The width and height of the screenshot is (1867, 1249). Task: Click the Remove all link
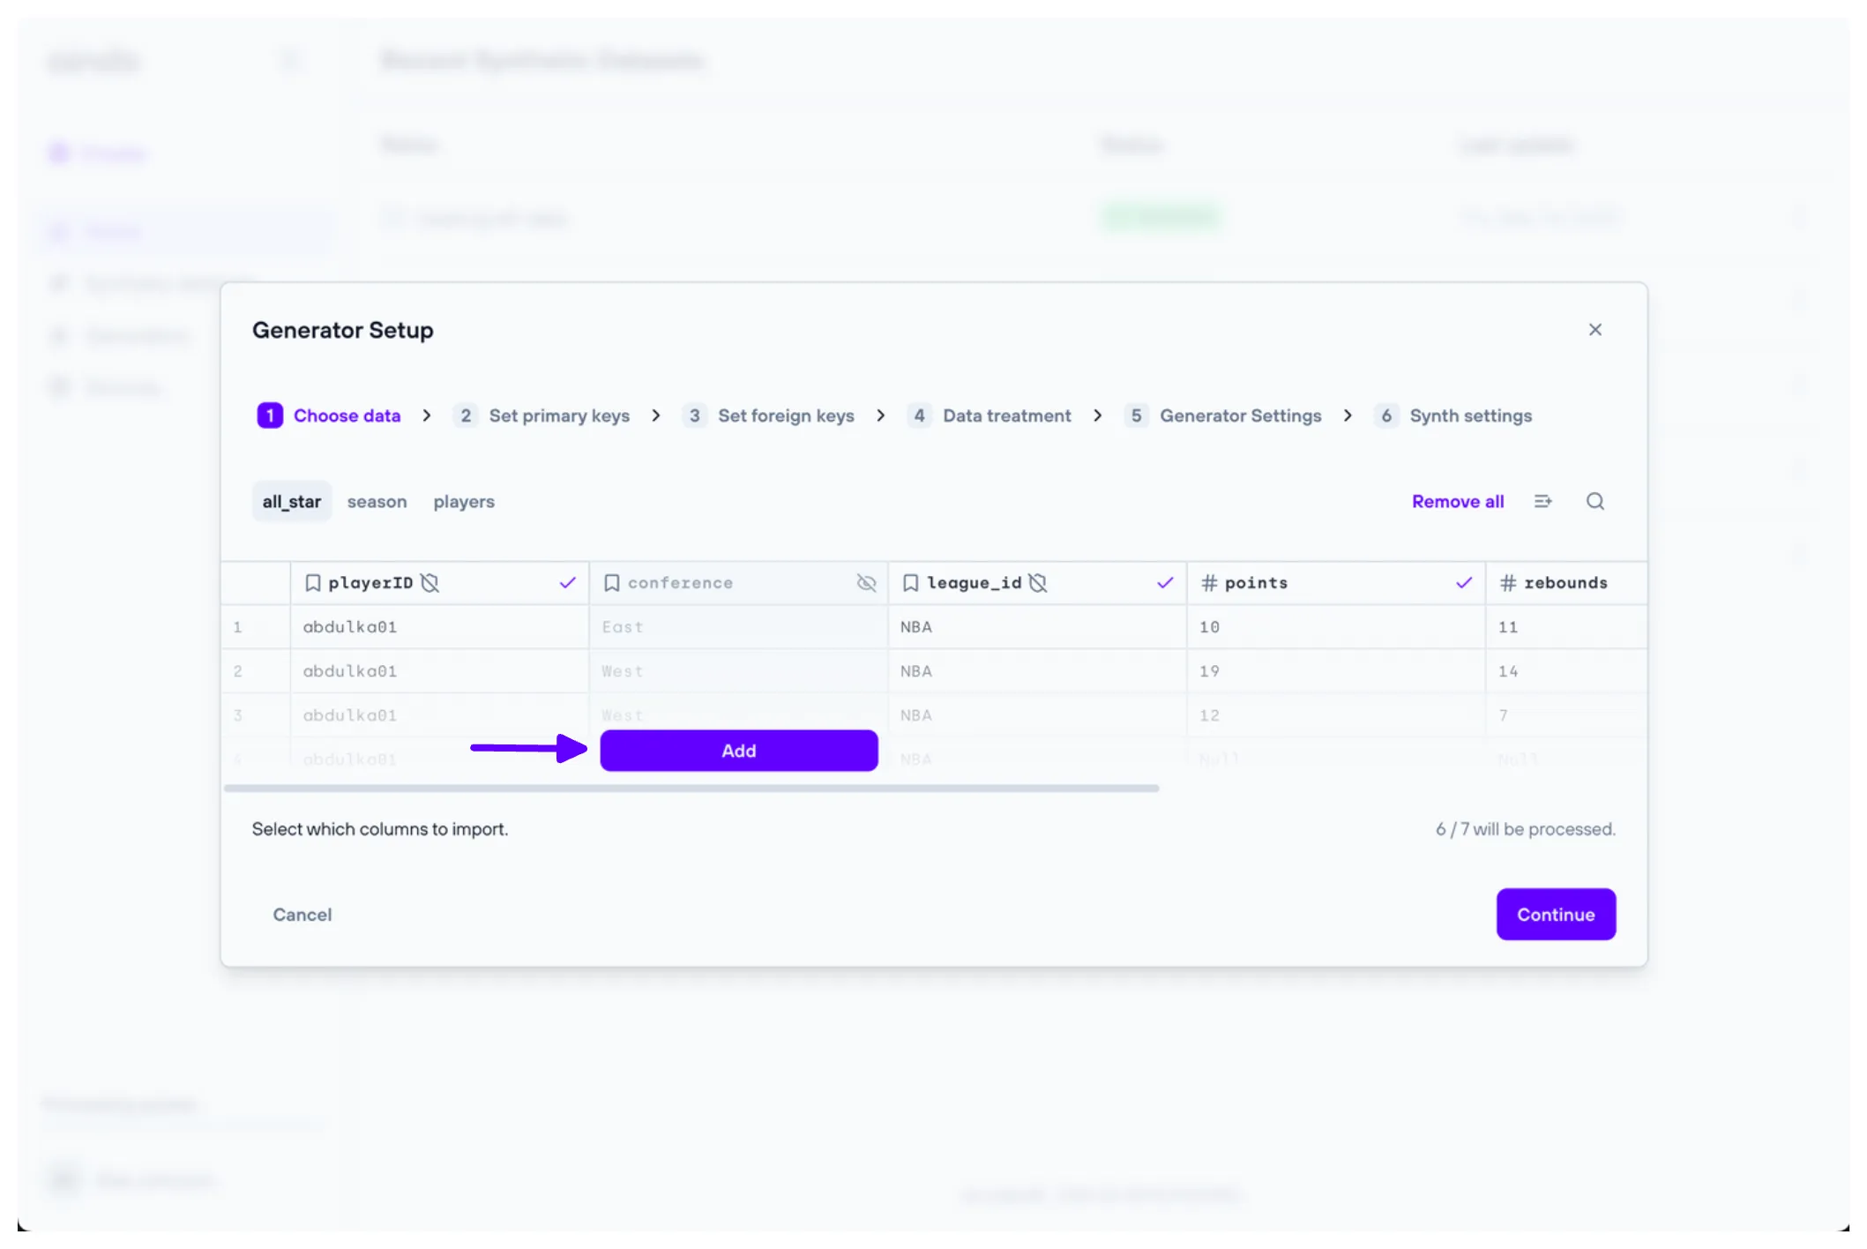[1457, 502]
